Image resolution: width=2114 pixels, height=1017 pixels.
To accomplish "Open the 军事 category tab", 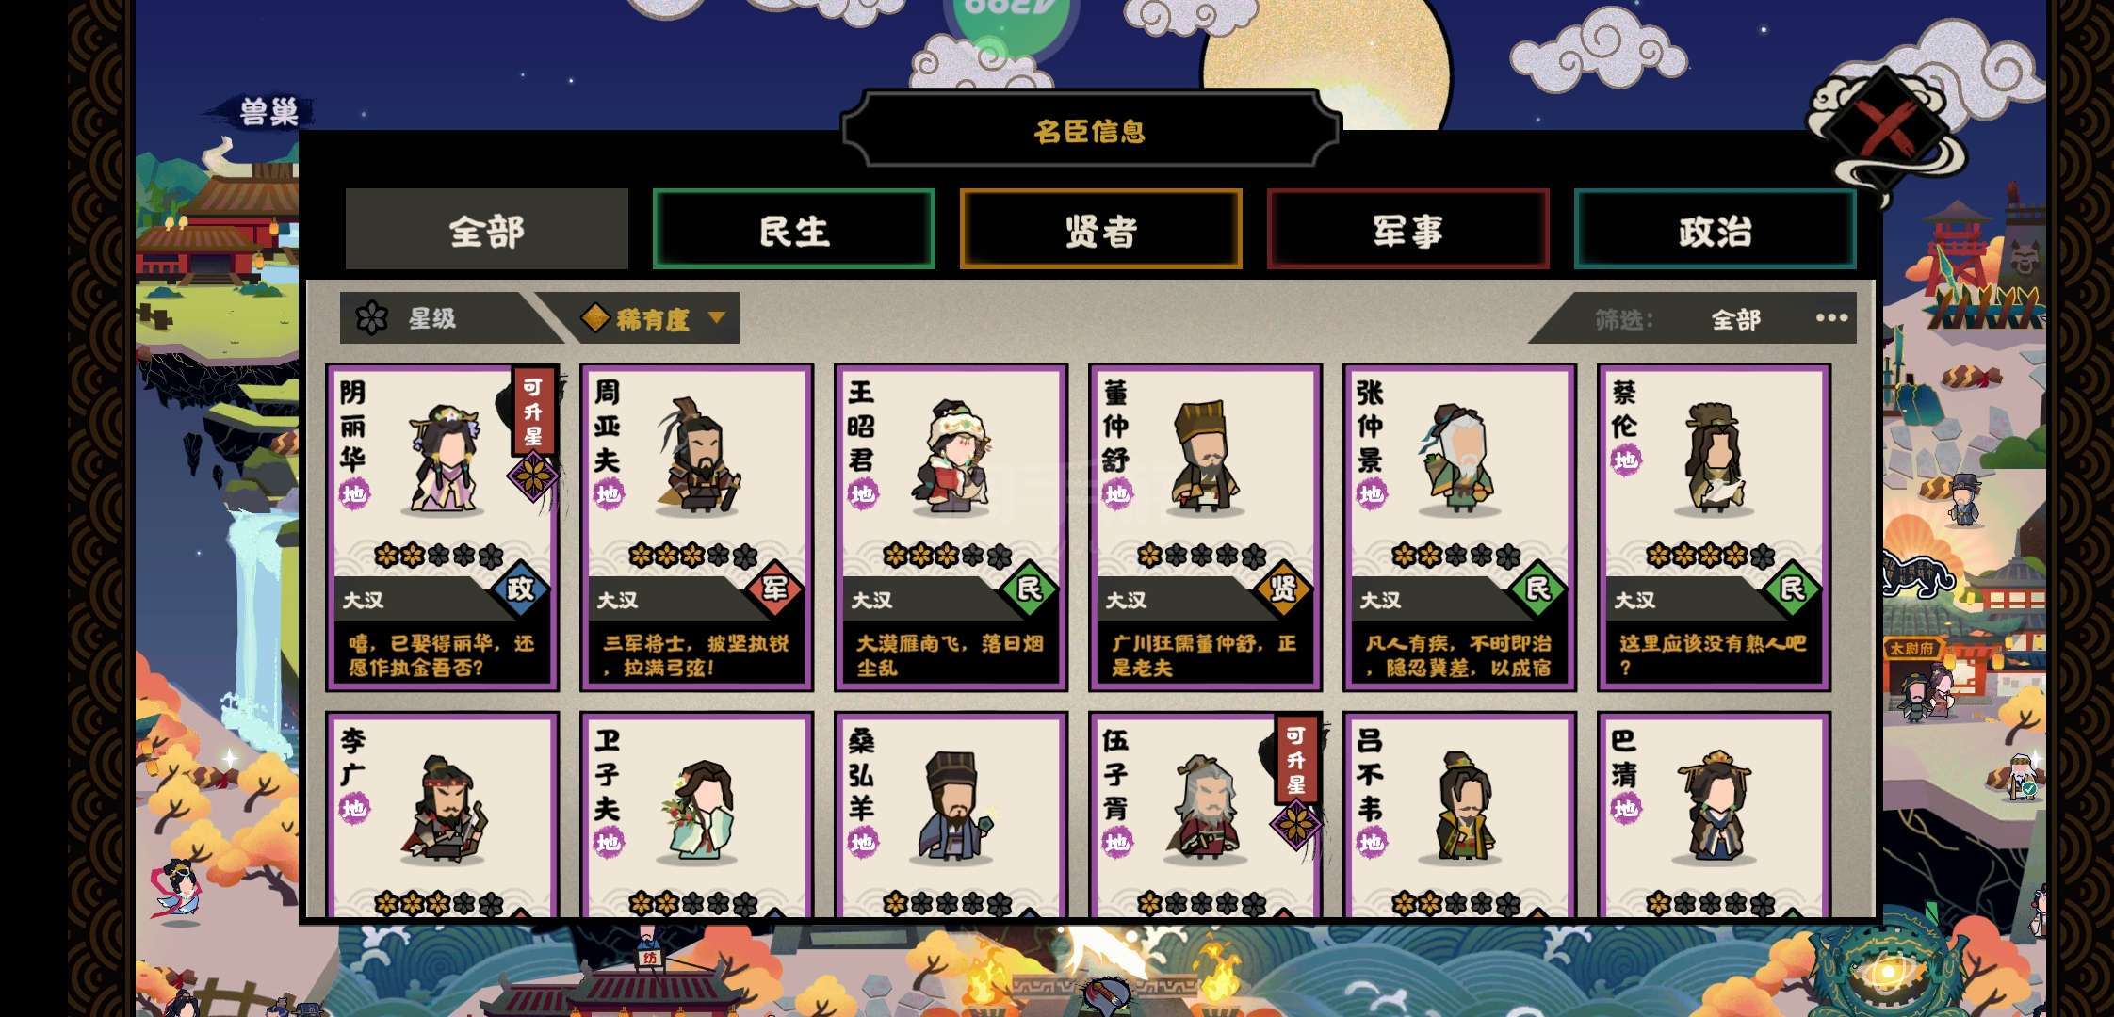I will (1407, 230).
